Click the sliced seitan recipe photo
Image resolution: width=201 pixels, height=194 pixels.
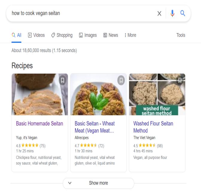coord(40,94)
